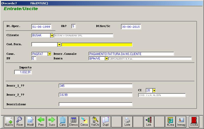This screenshot has width=204, height=129.
Task: Click the Entrate/Uscite form title
Action: [21, 9]
